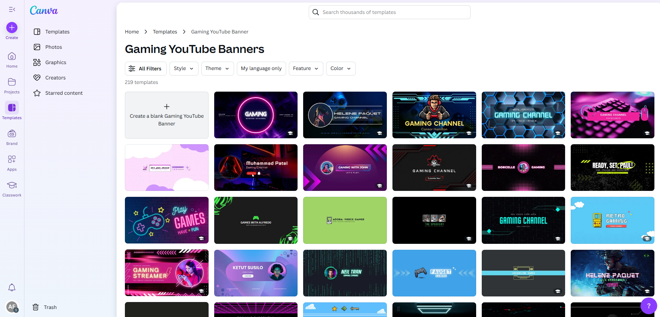Go to Home from the left sidebar
The height and width of the screenshot is (317, 660).
pyautogui.click(x=12, y=59)
